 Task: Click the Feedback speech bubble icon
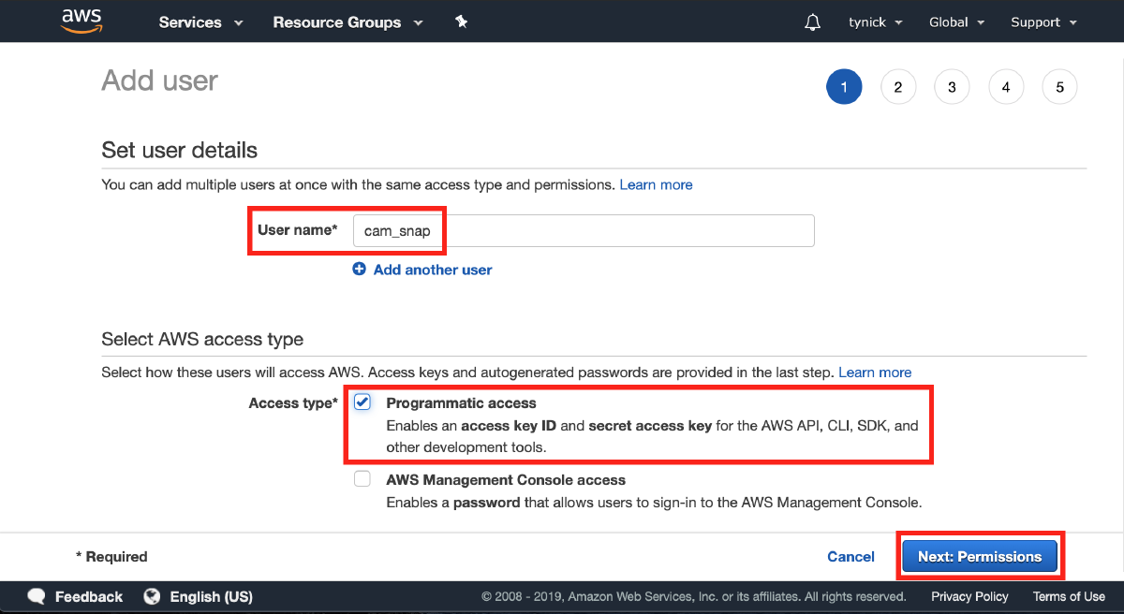click(37, 596)
